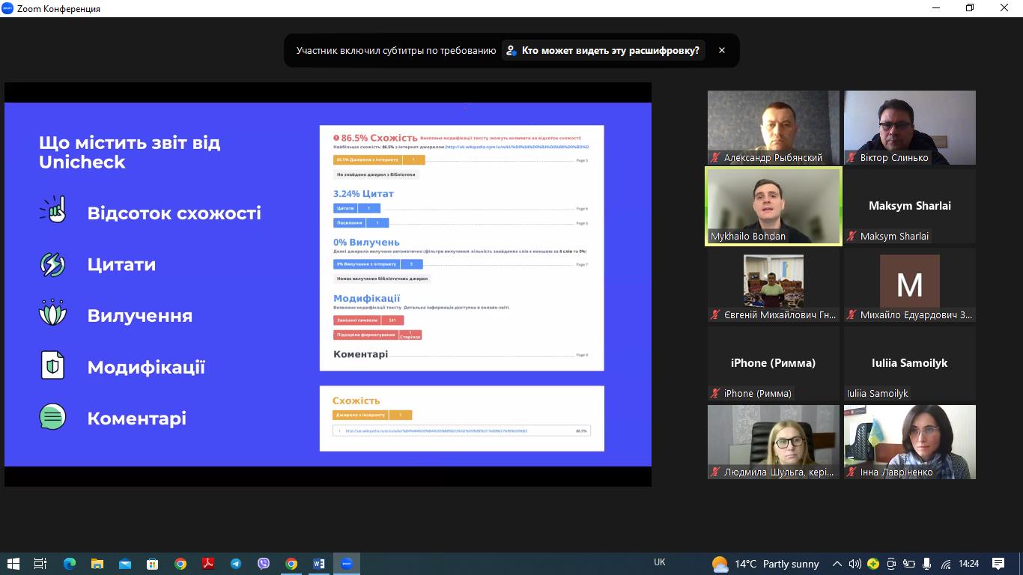Click muted mic icon beside Александр Рыбянский

pyautogui.click(x=716, y=158)
